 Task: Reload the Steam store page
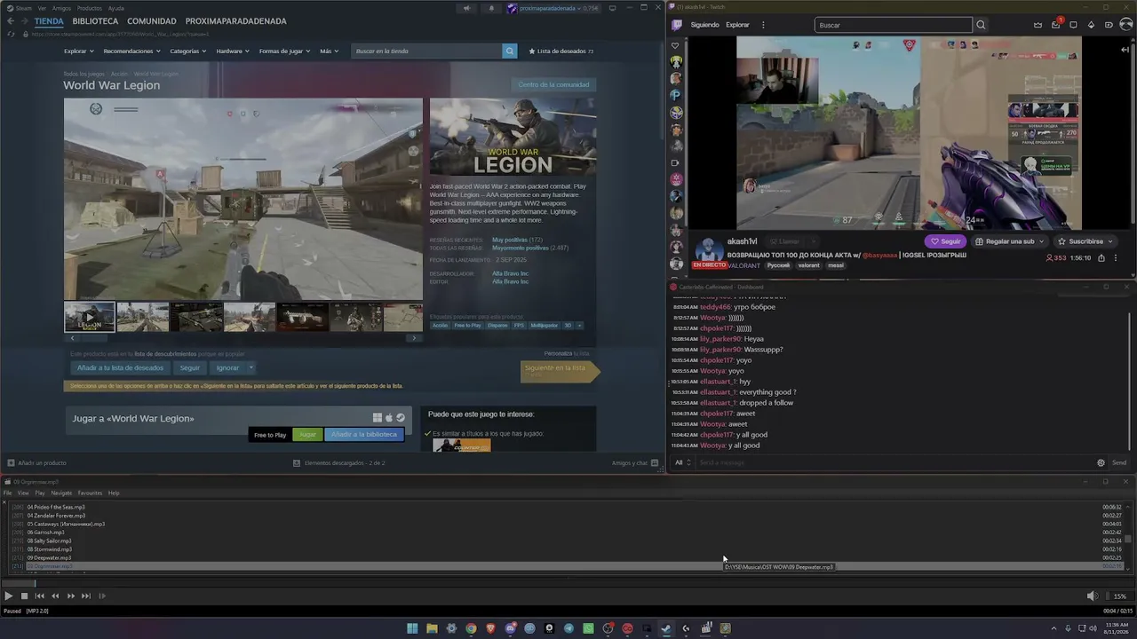11,34
